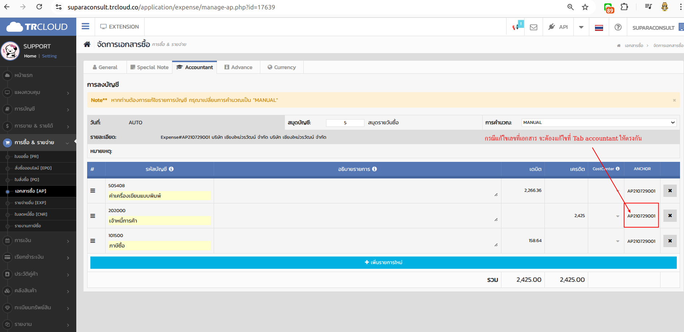
Task: Expand the คลังสินค้า sidebar menu
Action: click(38, 290)
